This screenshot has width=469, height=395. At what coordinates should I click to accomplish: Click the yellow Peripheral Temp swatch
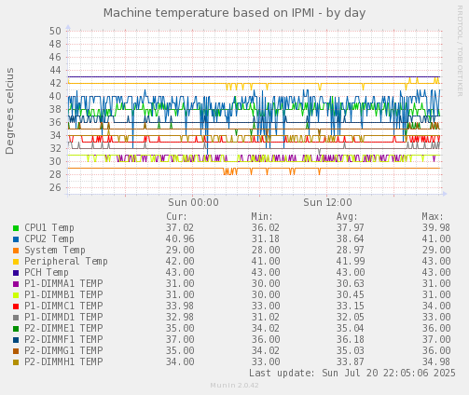click(16, 262)
